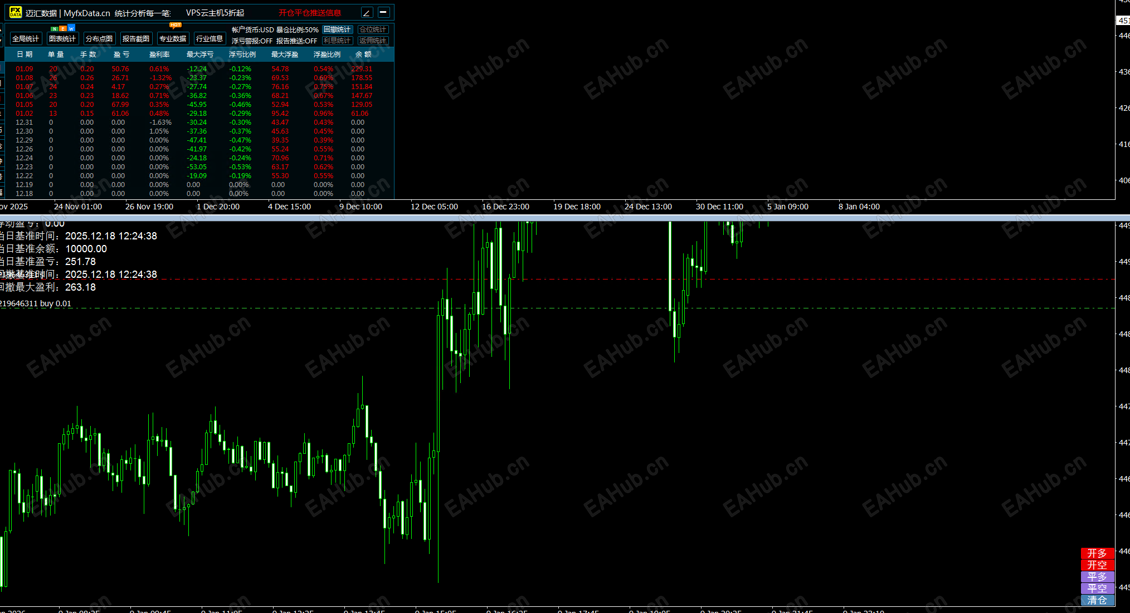Click the purple 平多 close button
Image resolution: width=1130 pixels, height=613 pixels.
(x=1097, y=576)
